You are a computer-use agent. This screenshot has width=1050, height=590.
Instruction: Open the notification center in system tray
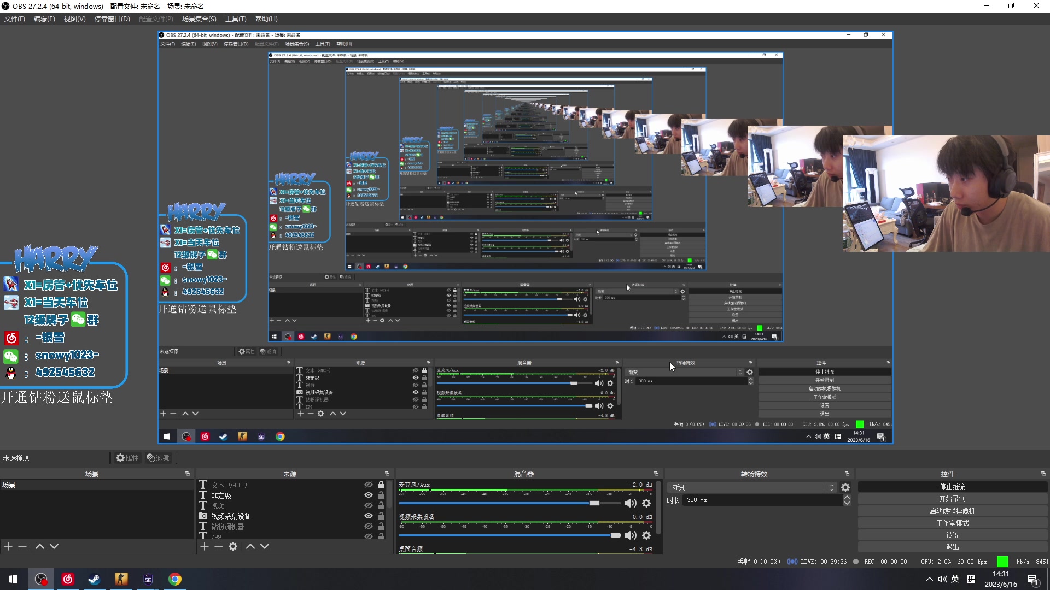pos(1033,579)
